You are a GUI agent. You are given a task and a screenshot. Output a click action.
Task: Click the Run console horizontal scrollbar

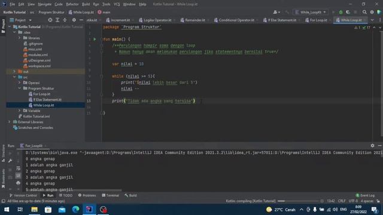tap(73, 190)
